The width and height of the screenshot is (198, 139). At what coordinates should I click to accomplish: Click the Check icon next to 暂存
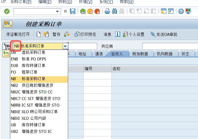point(67,34)
